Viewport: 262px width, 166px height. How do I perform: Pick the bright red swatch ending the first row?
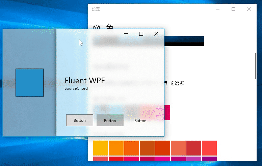tap(209, 148)
